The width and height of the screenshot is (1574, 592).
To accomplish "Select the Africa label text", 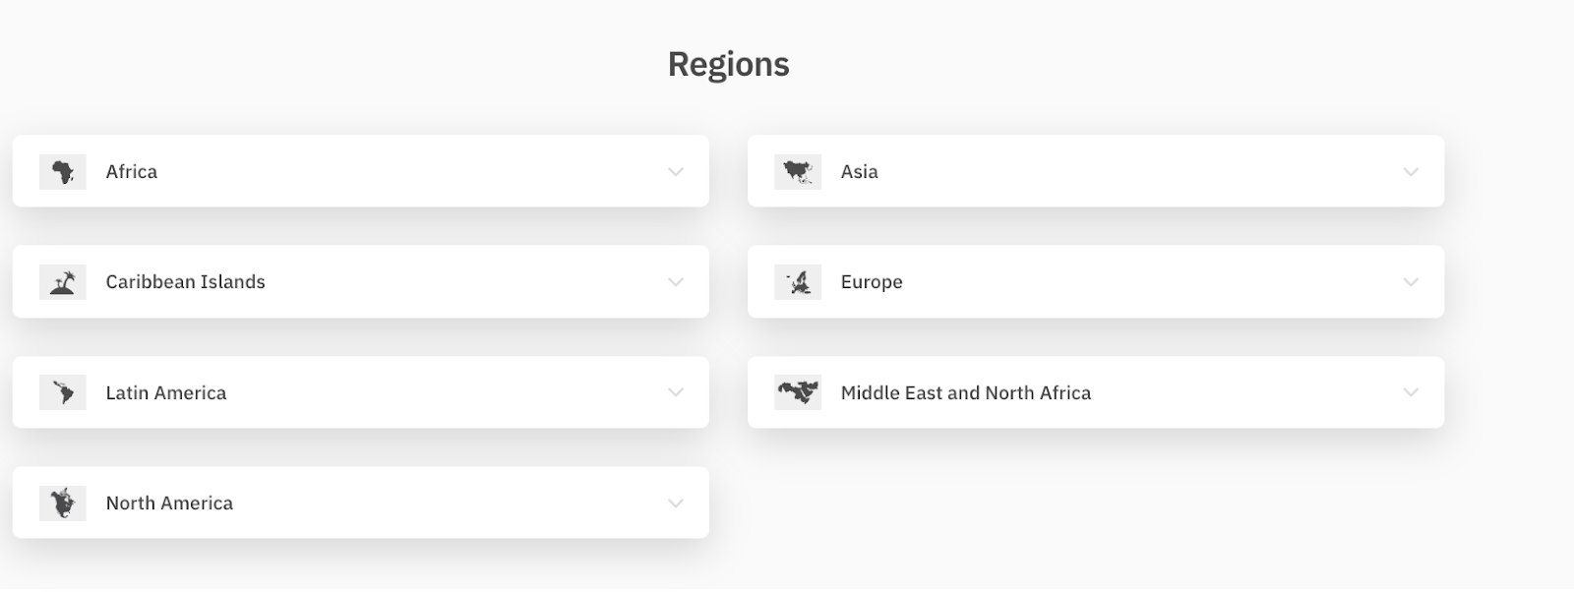I will 132,172.
